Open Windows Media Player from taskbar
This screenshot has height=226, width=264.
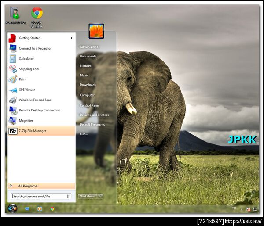click(x=40, y=209)
